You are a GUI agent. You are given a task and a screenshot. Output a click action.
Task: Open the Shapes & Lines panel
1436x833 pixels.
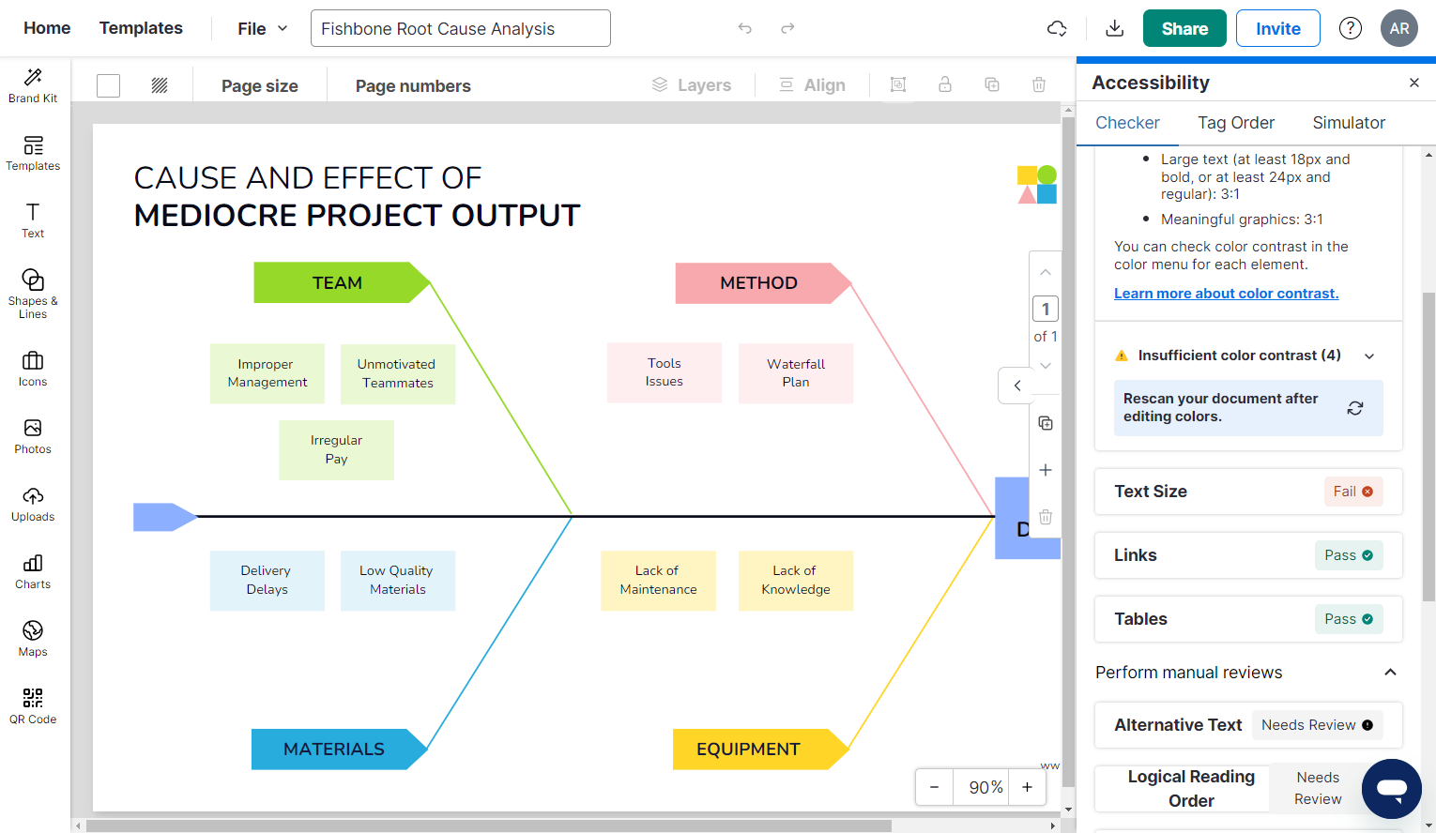point(33,294)
